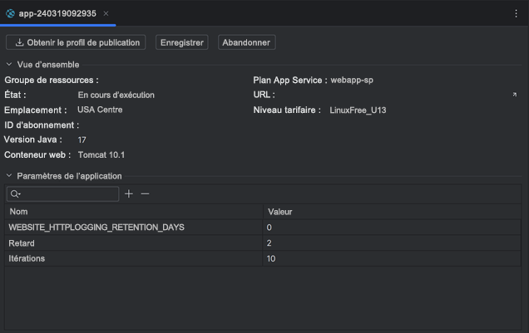This screenshot has height=333, width=529.
Task: Close the app-240319092935 tab
Action: (106, 13)
